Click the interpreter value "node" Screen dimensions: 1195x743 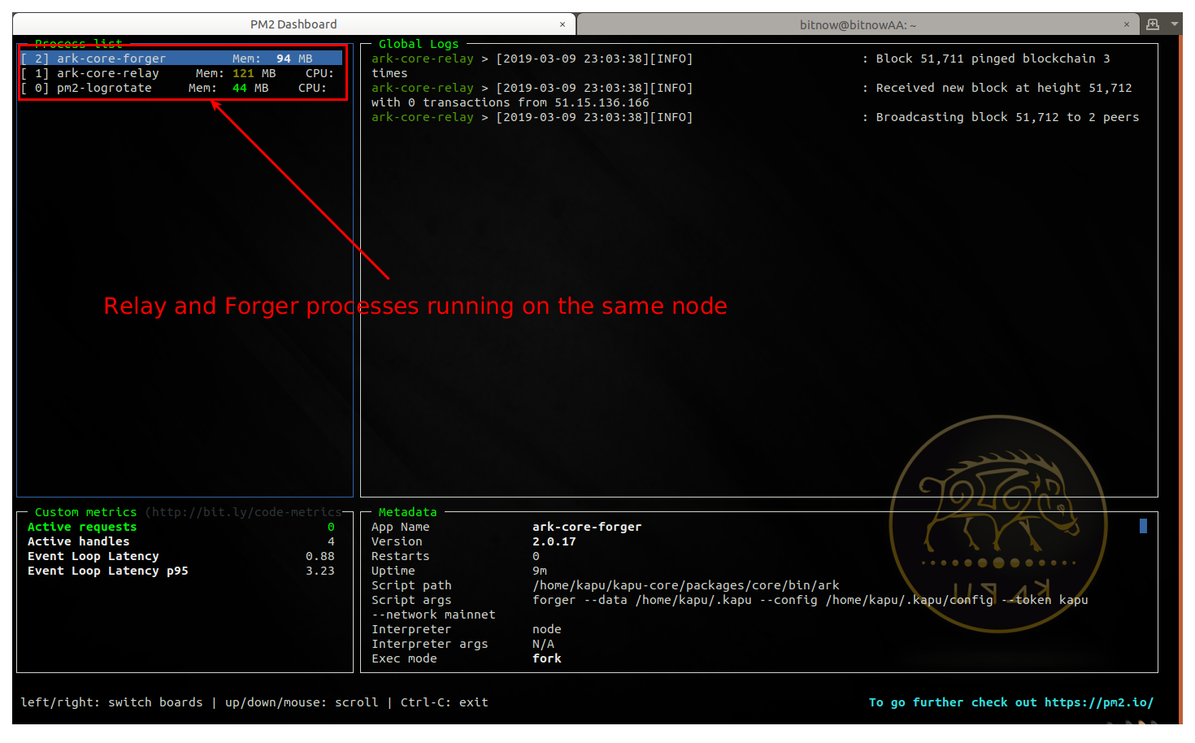547,629
